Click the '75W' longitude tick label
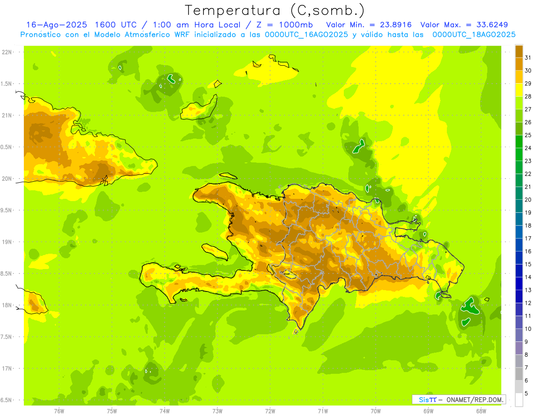 click(x=112, y=411)
